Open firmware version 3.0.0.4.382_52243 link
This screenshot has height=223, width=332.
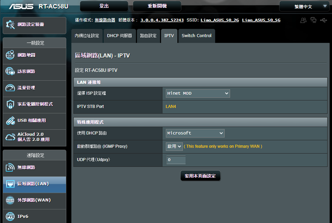[x=162, y=20]
